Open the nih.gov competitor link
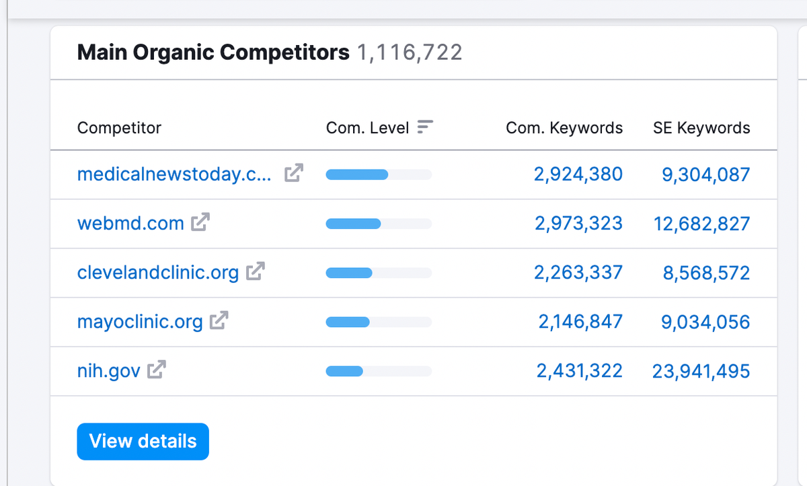The image size is (807, 486). point(109,371)
